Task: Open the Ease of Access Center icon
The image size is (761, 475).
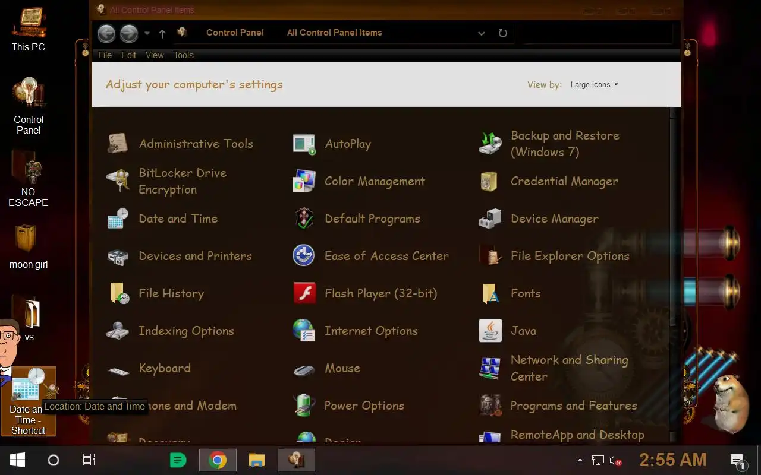Action: pos(304,256)
